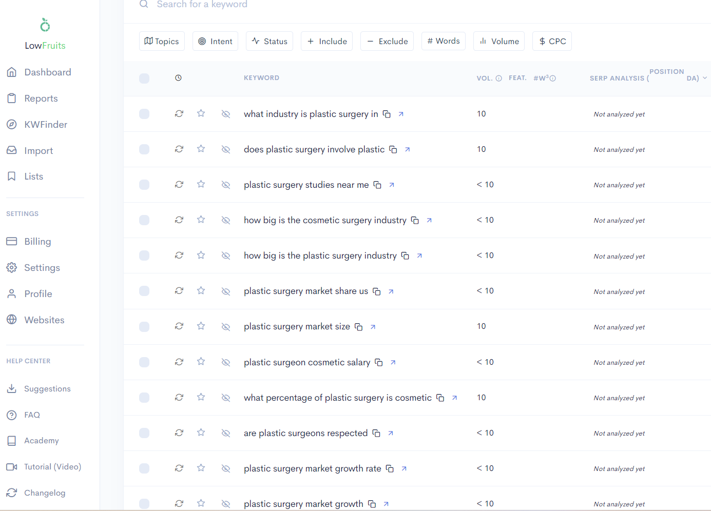This screenshot has width=711, height=511.
Task: Open the Topics filter dropdown
Action: [x=162, y=41]
